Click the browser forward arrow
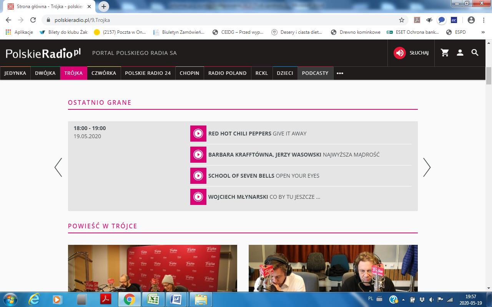Image resolution: width=492 pixels, height=307 pixels. pyautogui.click(x=21, y=20)
